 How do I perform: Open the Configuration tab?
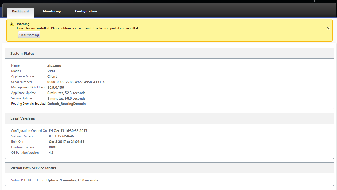click(x=86, y=11)
